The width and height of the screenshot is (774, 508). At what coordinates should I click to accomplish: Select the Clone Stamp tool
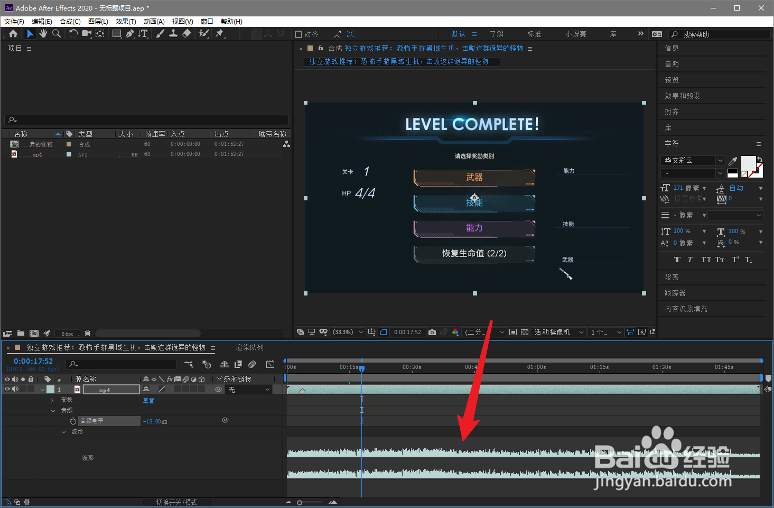click(x=173, y=33)
